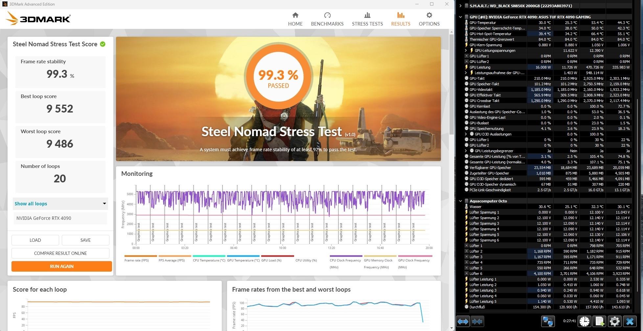Open the Show all loops dropdown
The width and height of the screenshot is (643, 331).
click(60, 204)
